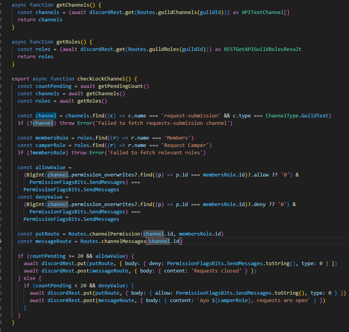Screen dimensions: 349x332
Task: Click the else keyword
Action: (30, 278)
